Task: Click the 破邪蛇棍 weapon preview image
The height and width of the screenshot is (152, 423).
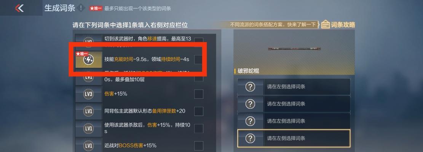Action: [x=294, y=49]
